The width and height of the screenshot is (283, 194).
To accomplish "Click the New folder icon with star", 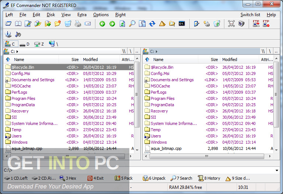I will point(57,24).
